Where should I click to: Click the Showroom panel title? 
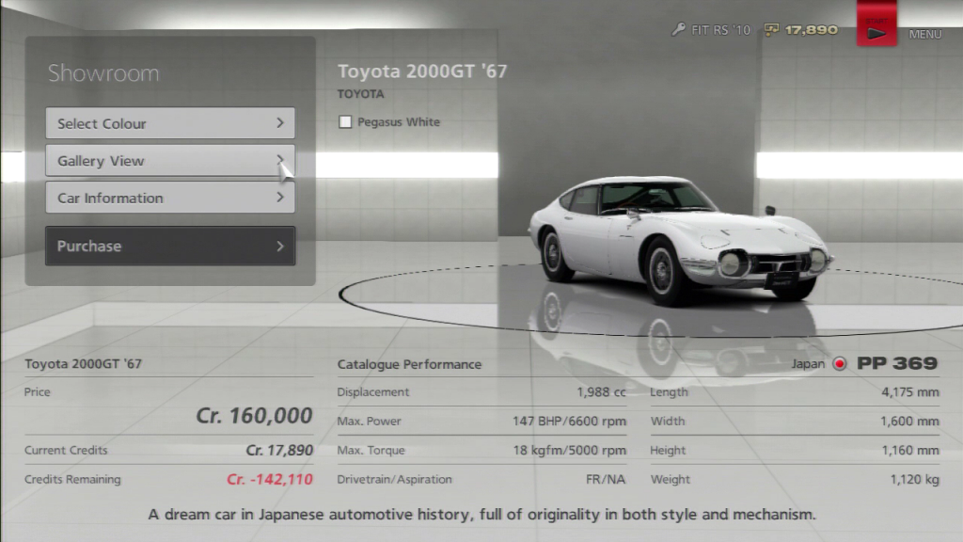pyautogui.click(x=103, y=73)
